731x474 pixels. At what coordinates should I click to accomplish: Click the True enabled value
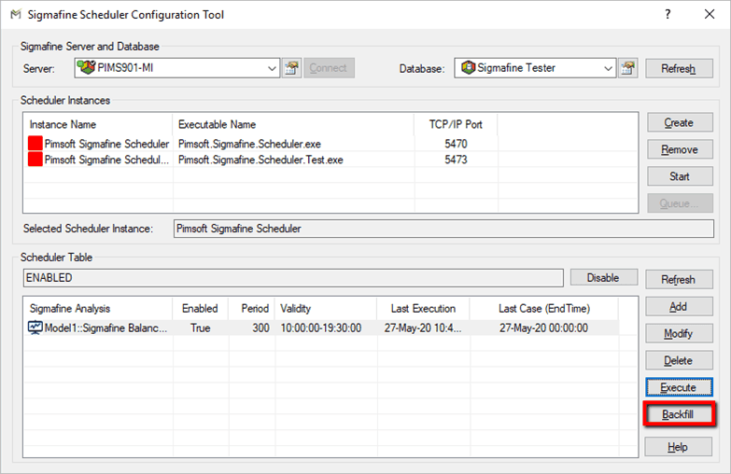(201, 328)
